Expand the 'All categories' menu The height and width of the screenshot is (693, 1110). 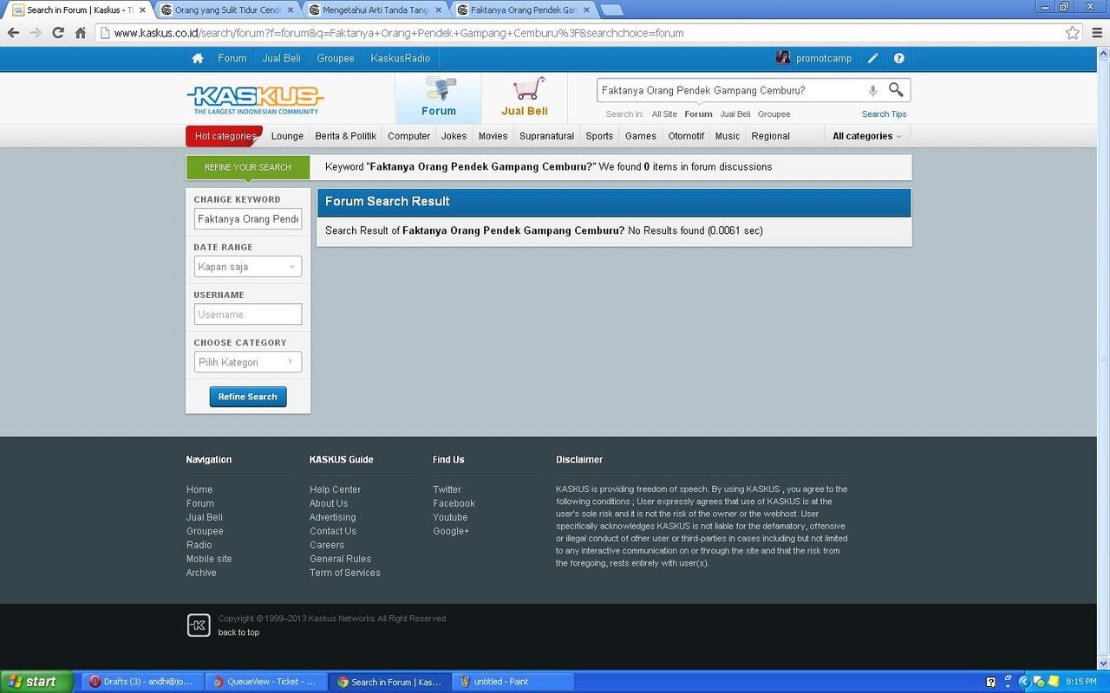pyautogui.click(x=866, y=136)
